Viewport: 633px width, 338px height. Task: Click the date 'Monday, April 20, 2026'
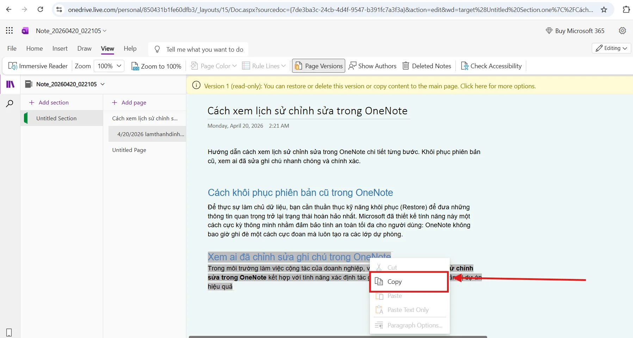[x=235, y=126]
